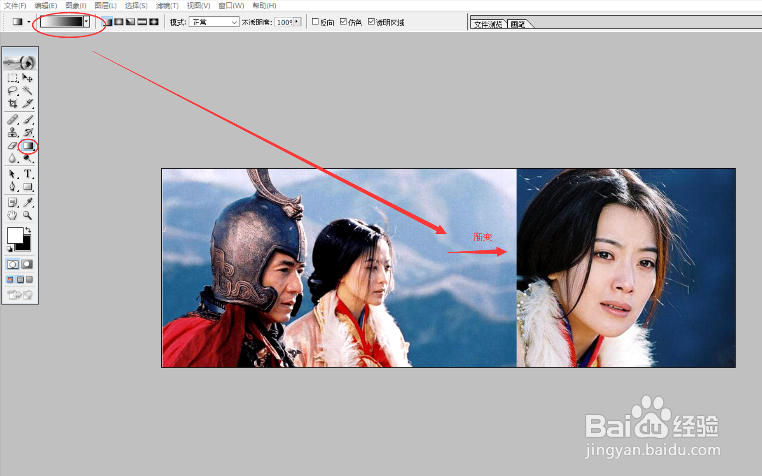The width and height of the screenshot is (762, 476).
Task: Select the Eyedropper tool
Action: pos(28,202)
